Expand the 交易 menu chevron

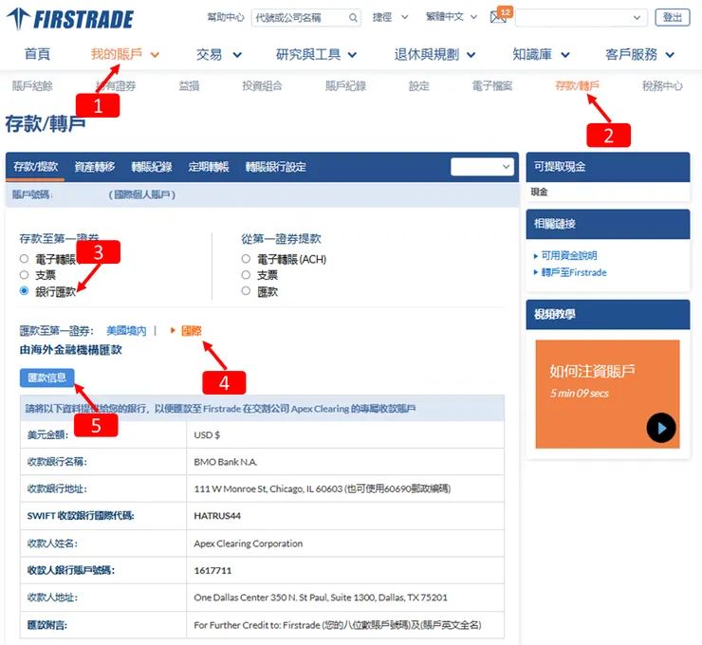[237, 55]
